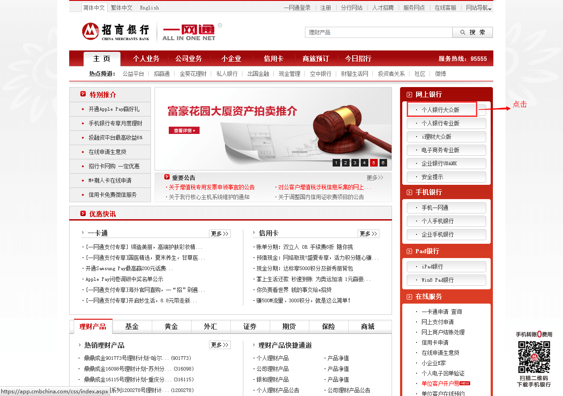Click the red icon beside 特别推介
This screenshot has height=396, width=563.
click(83, 94)
